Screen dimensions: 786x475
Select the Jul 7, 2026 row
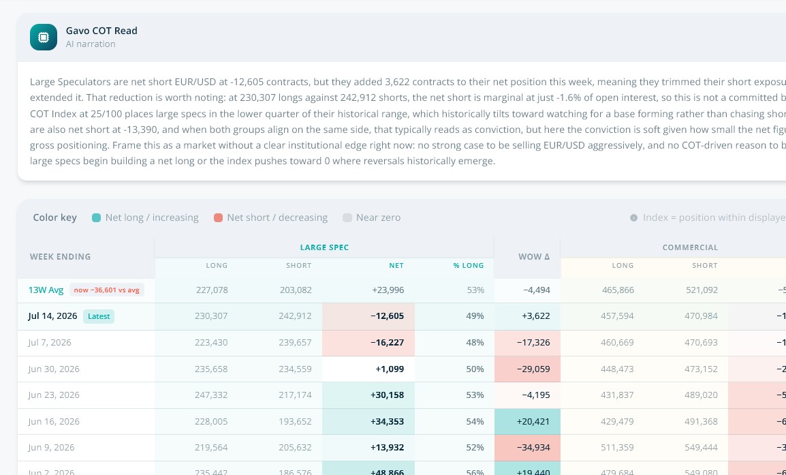click(x=402, y=343)
